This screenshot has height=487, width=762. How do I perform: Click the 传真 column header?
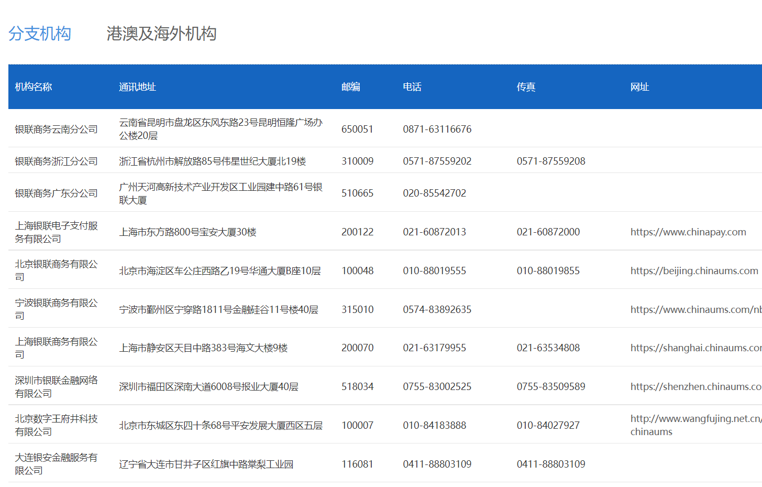526,87
